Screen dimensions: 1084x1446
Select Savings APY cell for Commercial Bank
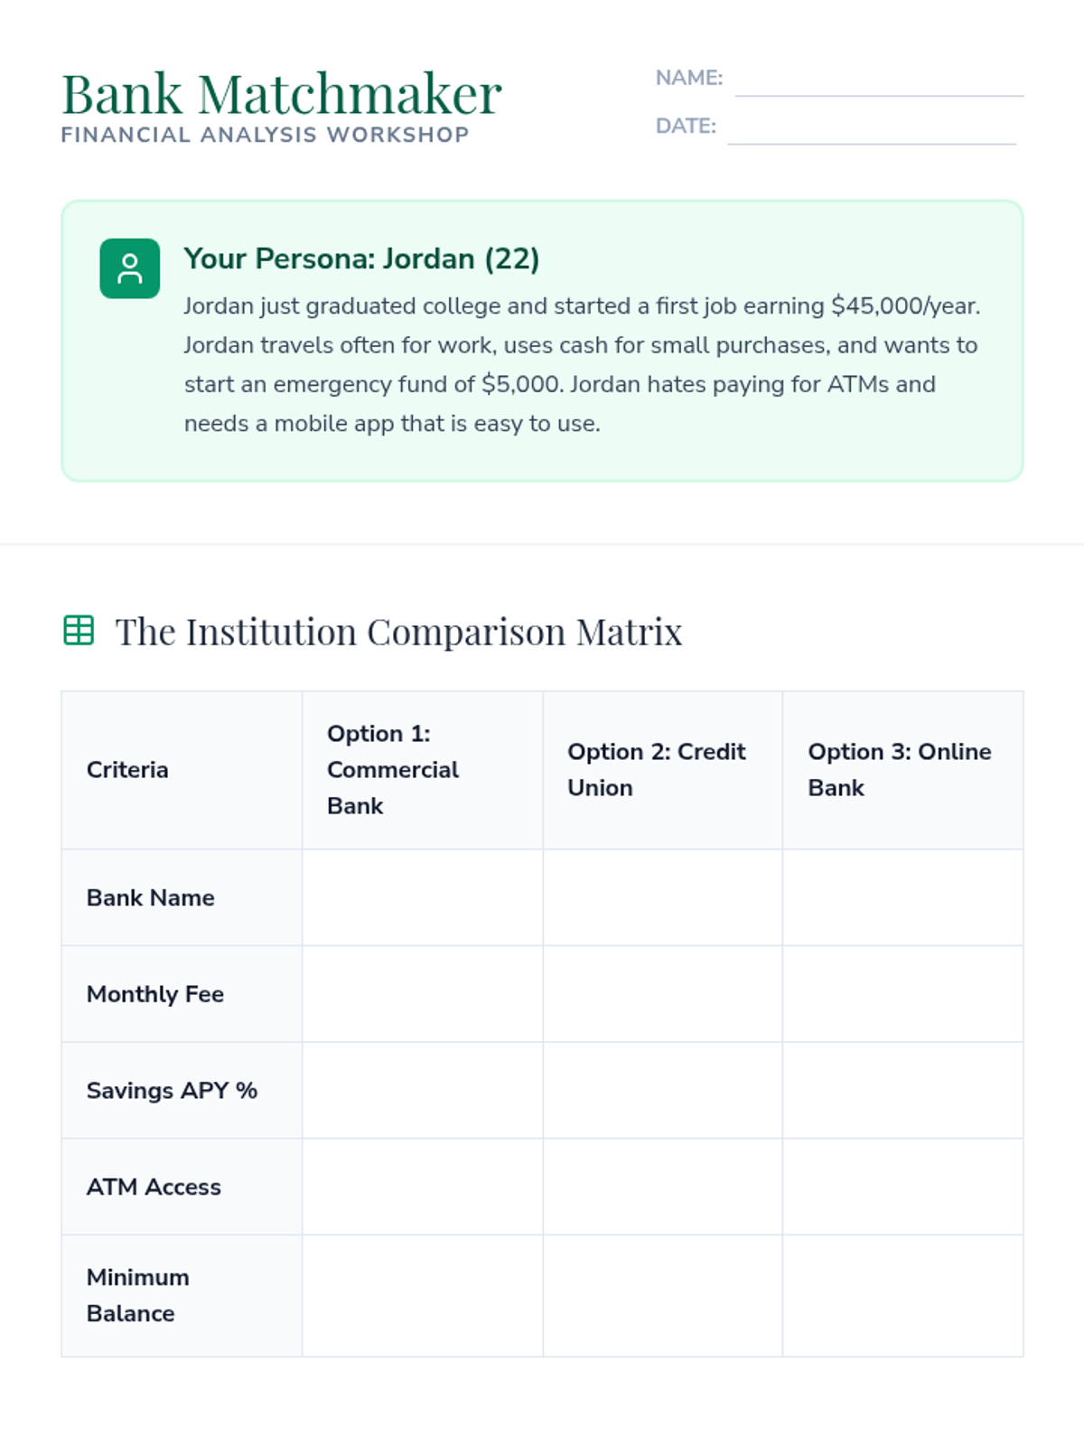(x=422, y=1090)
